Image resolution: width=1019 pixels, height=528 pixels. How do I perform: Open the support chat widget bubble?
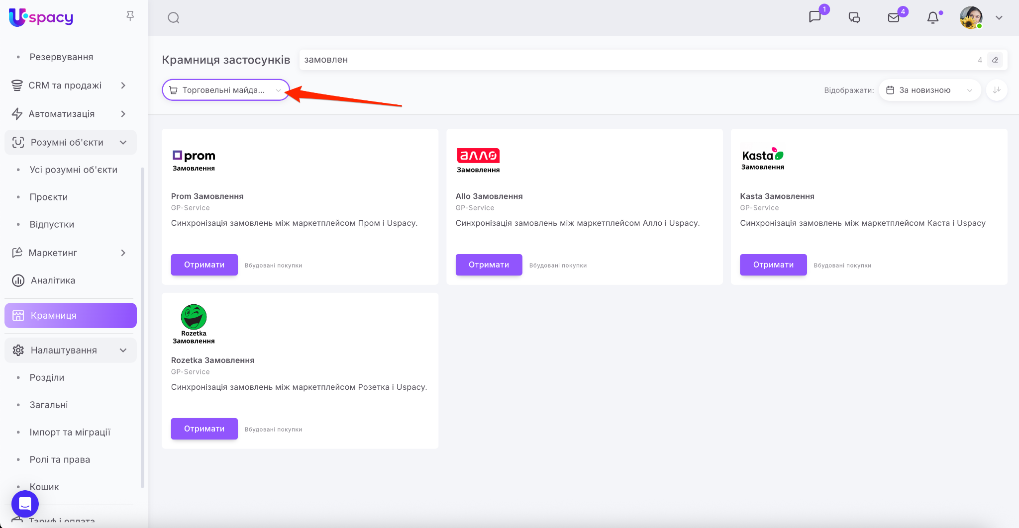[x=25, y=504]
